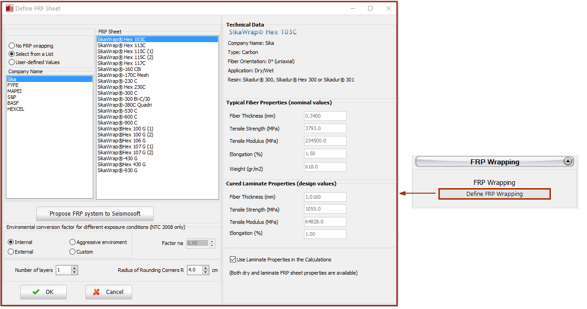Select SikaWrap Hex 103C sheet
Viewport: 587px width, 309px height.
(x=157, y=39)
